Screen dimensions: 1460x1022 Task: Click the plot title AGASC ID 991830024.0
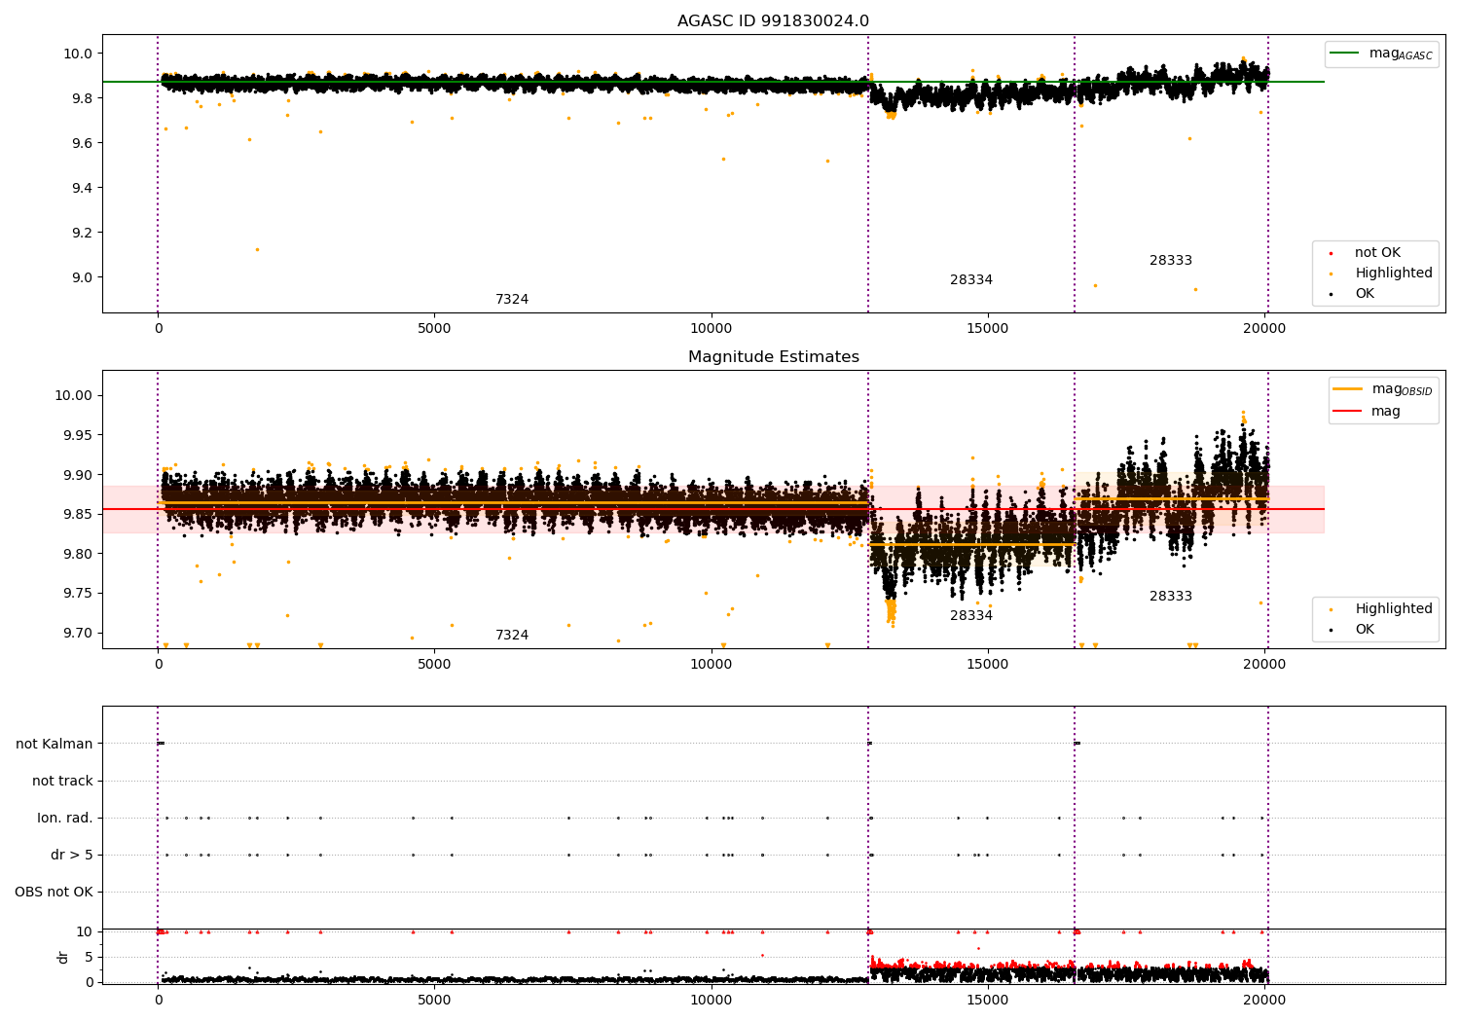(773, 21)
